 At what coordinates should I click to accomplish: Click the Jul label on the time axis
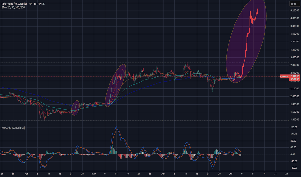pos(231,174)
